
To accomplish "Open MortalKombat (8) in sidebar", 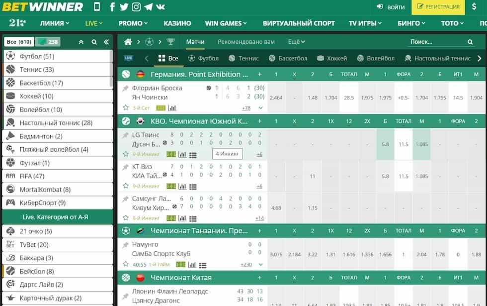I will coord(58,190).
